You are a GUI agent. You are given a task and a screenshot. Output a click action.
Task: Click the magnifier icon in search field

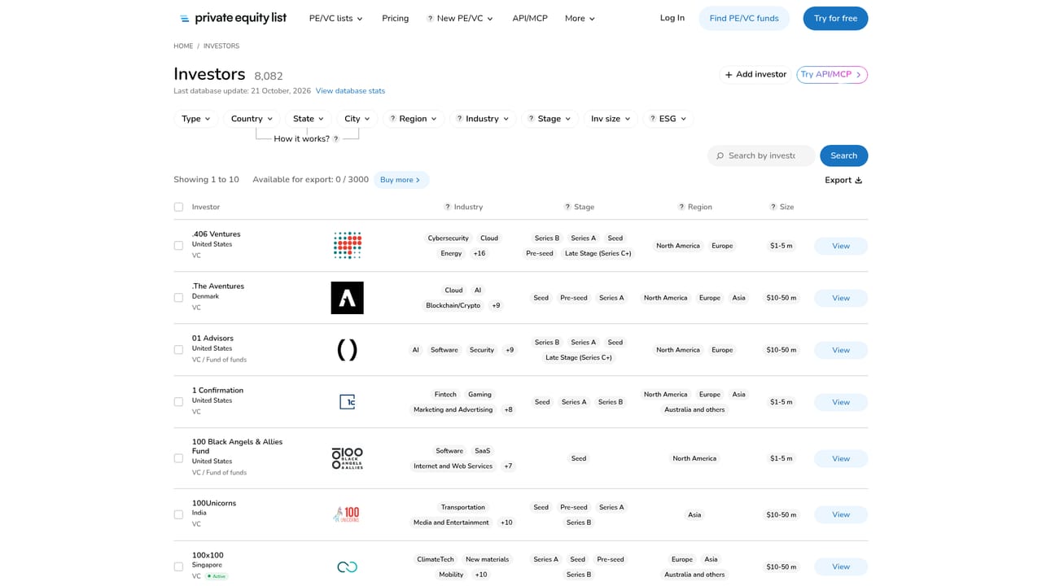[720, 155]
